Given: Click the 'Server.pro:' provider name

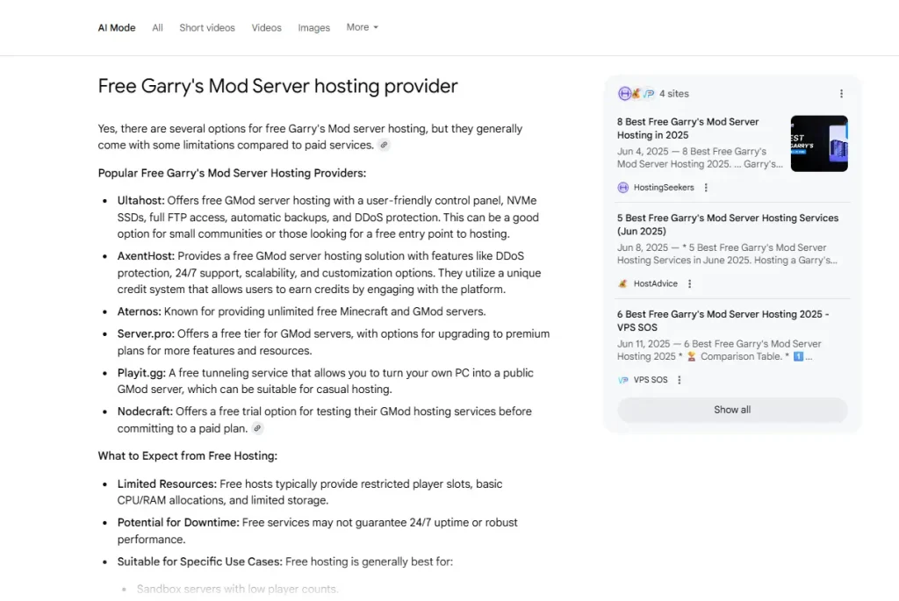Looking at the screenshot, I should click(x=146, y=334).
